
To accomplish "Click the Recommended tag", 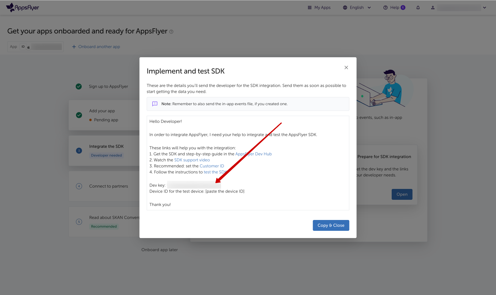I will tap(104, 227).
